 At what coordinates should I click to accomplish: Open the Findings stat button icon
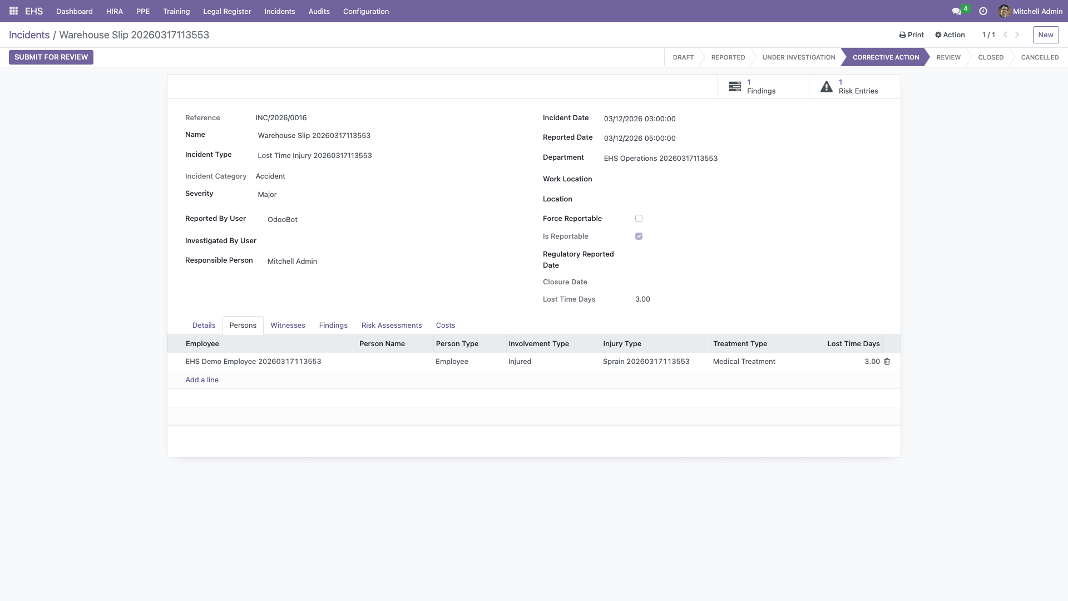[x=735, y=86]
